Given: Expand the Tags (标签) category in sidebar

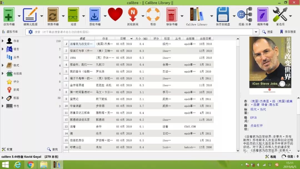Looking at the screenshot, I should (x=2, y=98).
